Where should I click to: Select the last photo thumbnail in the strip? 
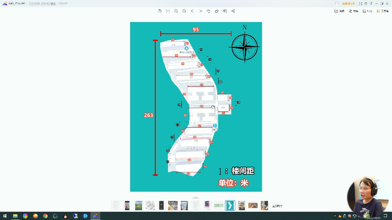[x=264, y=205]
